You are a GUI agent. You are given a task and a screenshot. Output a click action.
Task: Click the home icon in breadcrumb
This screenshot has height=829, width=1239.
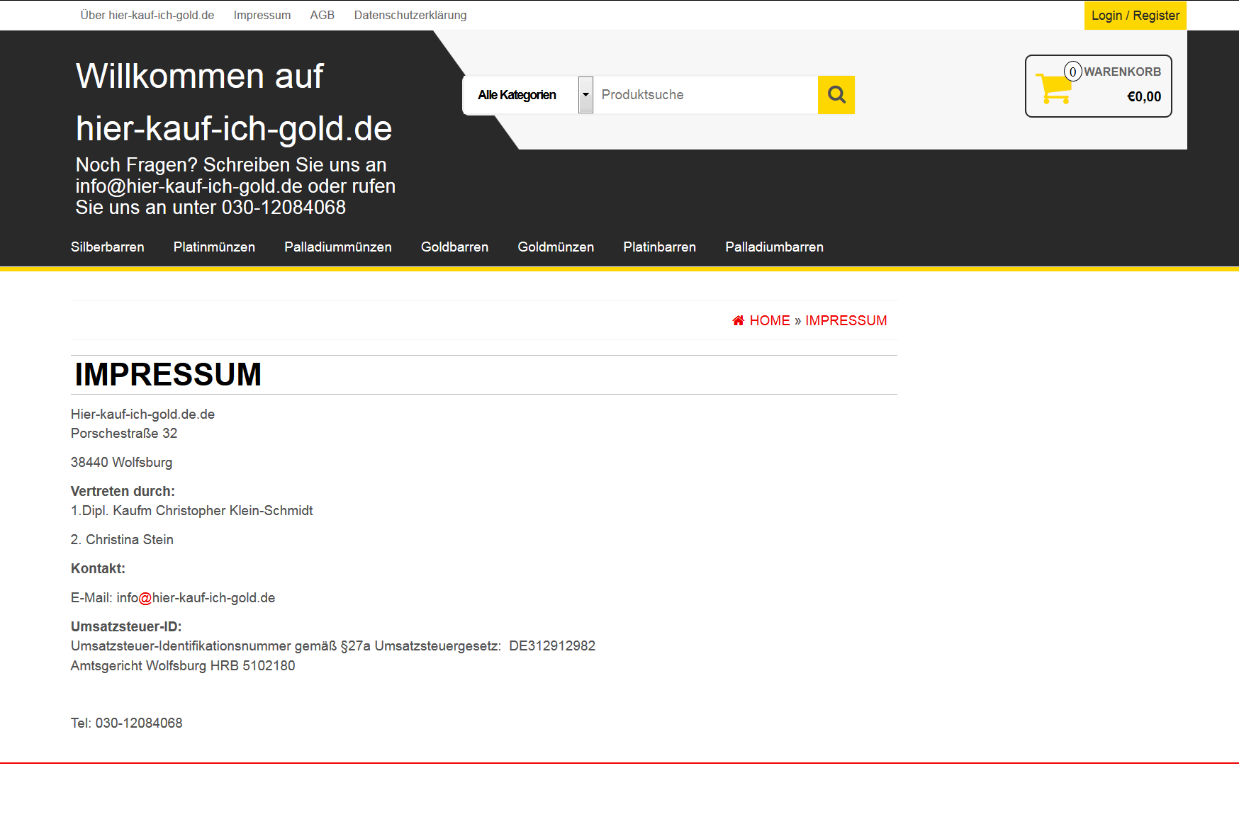click(738, 320)
